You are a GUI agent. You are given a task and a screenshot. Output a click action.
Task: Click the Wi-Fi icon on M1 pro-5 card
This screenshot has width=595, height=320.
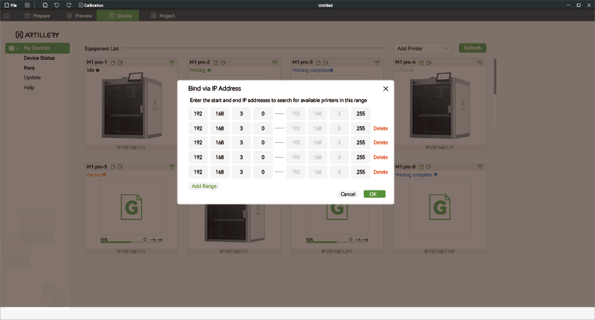[x=172, y=166]
